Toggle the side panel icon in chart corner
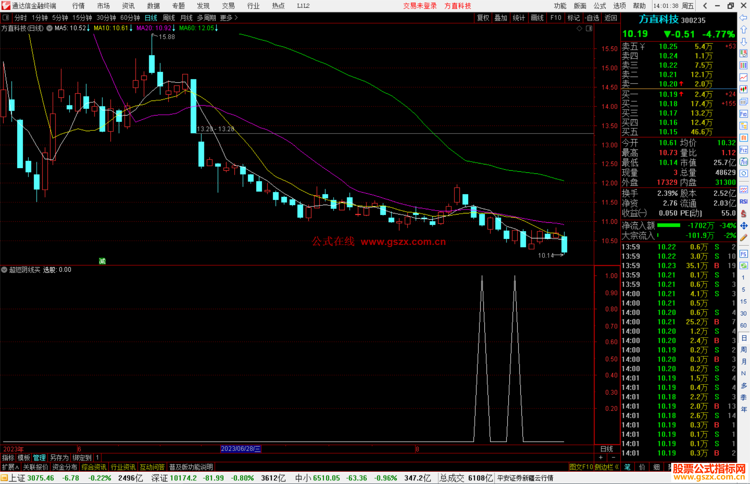Screen dimensions: 750x484 589,28
